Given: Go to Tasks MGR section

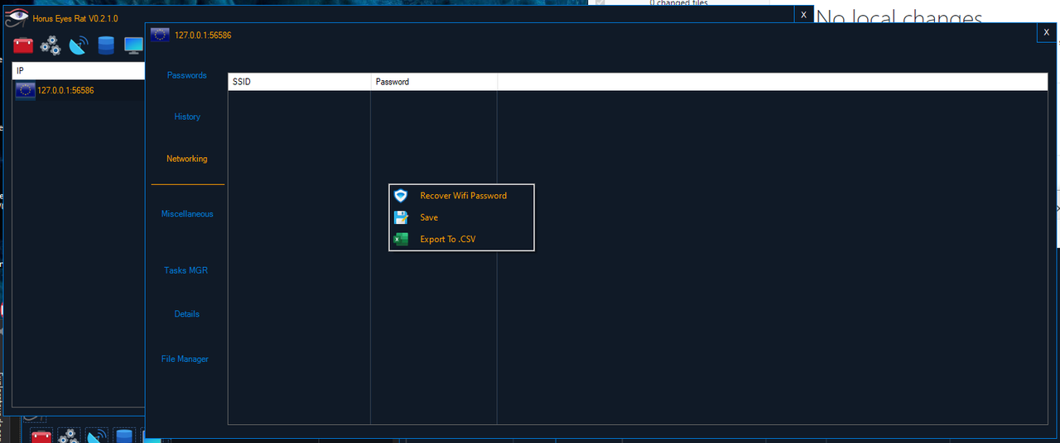Looking at the screenshot, I should [186, 270].
